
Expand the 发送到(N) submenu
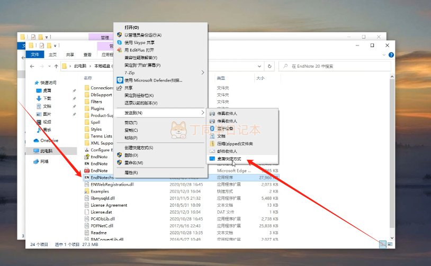[160, 113]
